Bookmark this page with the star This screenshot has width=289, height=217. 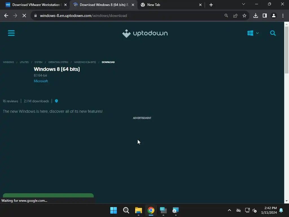coord(244,16)
